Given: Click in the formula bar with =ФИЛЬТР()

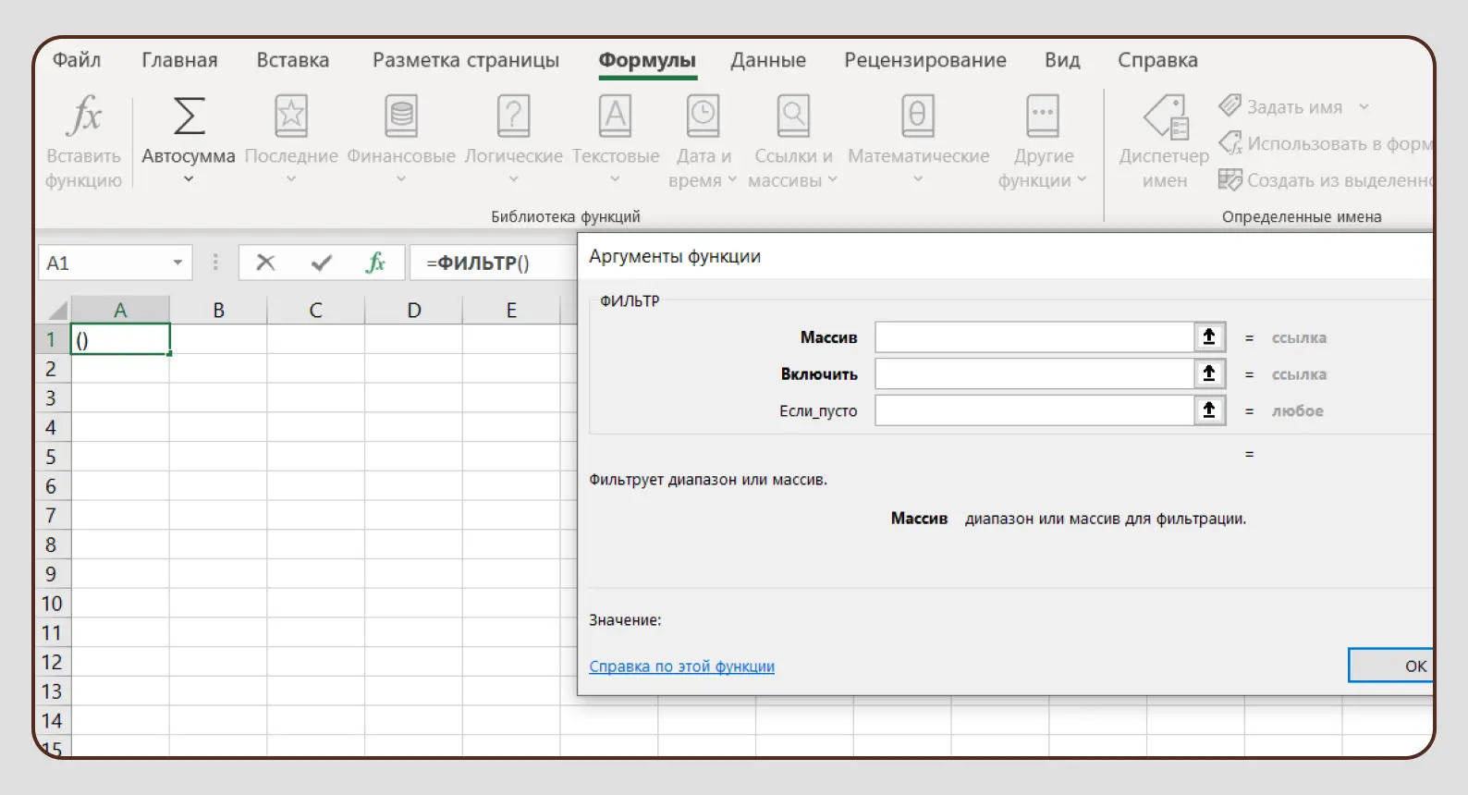Looking at the screenshot, I should coord(494,263).
